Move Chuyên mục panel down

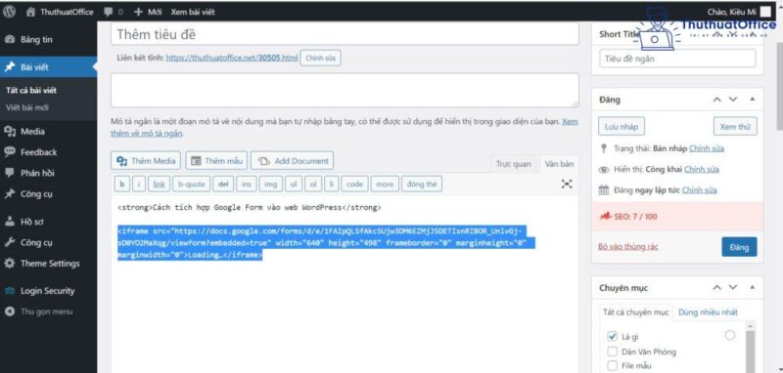[732, 288]
